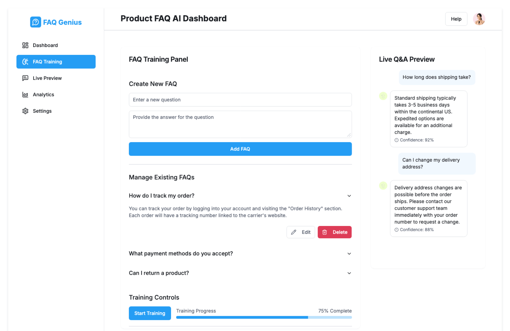Viewport: 510px width, 331px height.
Task: Click the Training Progress bar
Action: click(264, 317)
